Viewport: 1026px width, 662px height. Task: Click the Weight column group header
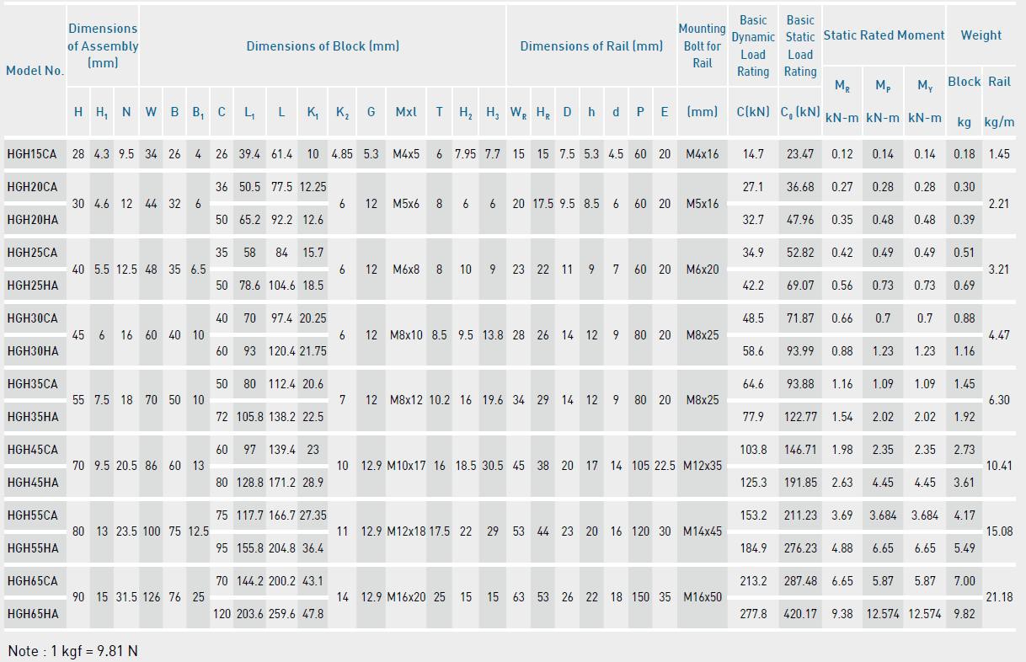981,35
